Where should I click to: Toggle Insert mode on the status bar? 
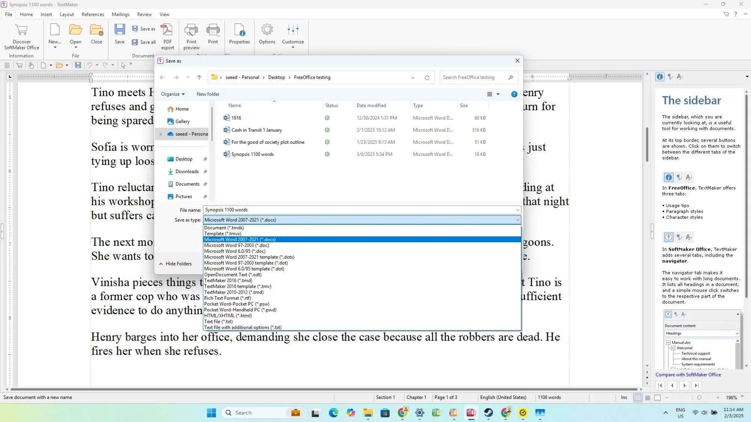[x=623, y=397]
